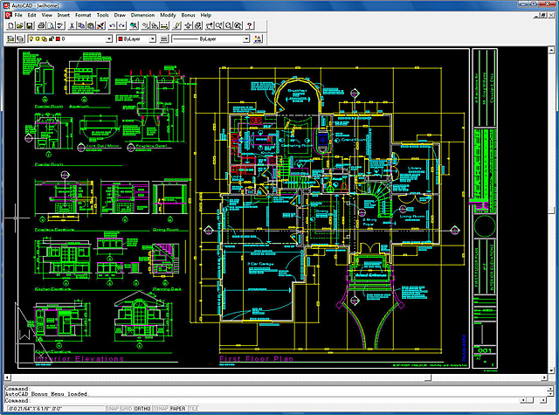
Task: Click the horizontal scrollbar left arrow
Action: coord(7,377)
